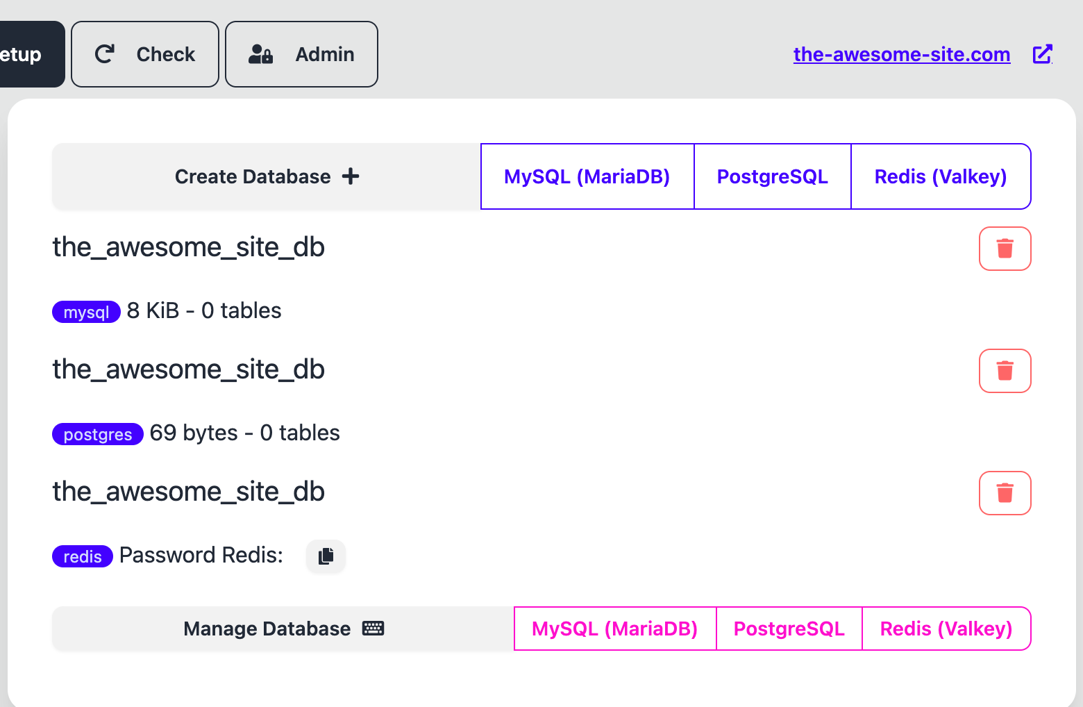Click the keyboard icon beside Manage Database
This screenshot has width=1083, height=707.
click(373, 629)
